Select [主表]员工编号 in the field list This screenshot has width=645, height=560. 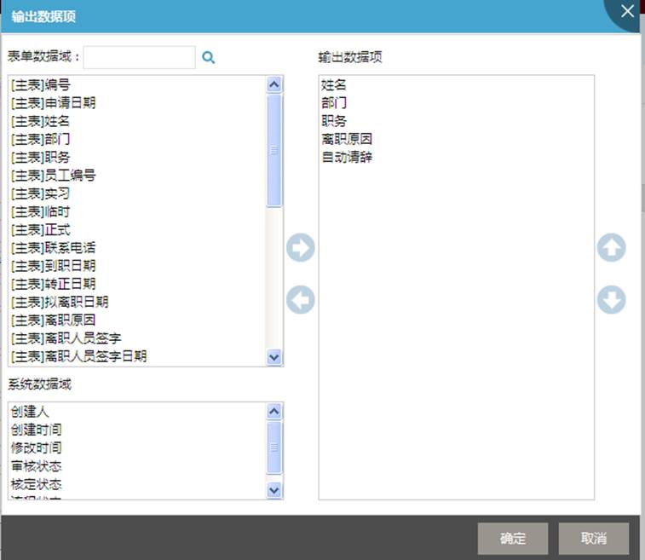point(53,176)
